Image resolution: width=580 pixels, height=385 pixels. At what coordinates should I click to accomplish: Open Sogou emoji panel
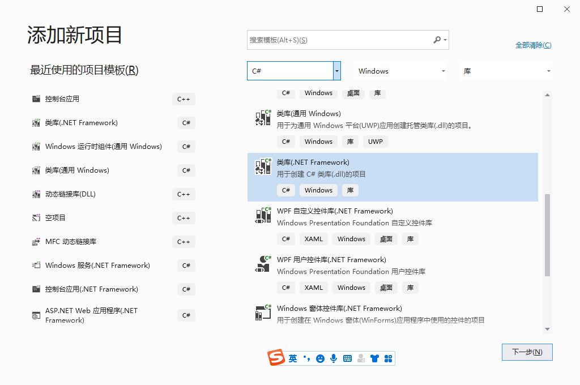point(321,358)
